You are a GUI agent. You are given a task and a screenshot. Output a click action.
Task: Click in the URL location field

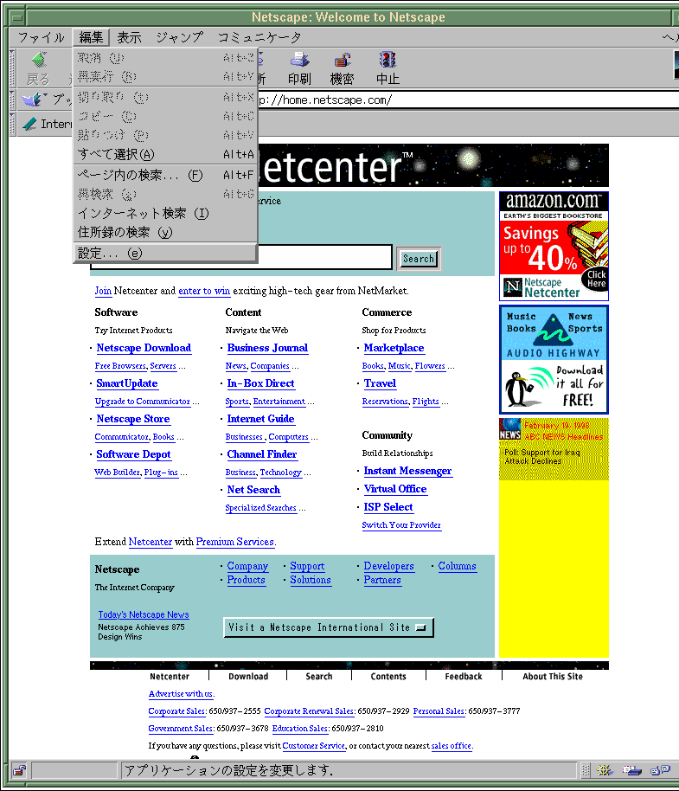[469, 100]
